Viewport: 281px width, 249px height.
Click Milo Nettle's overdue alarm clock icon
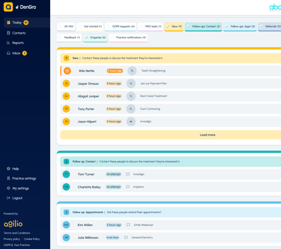(x=67, y=71)
